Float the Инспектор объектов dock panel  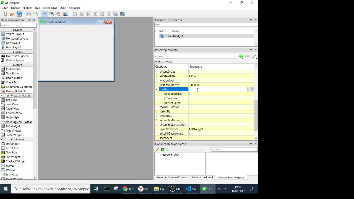(x=251, y=20)
